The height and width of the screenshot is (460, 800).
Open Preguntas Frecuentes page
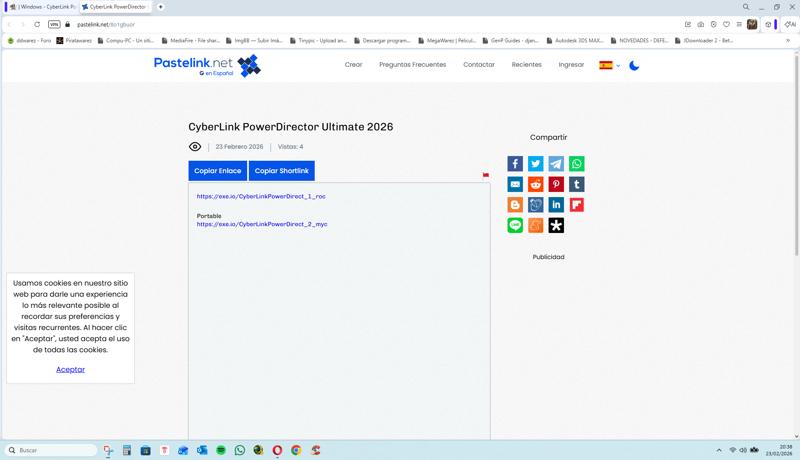point(413,65)
